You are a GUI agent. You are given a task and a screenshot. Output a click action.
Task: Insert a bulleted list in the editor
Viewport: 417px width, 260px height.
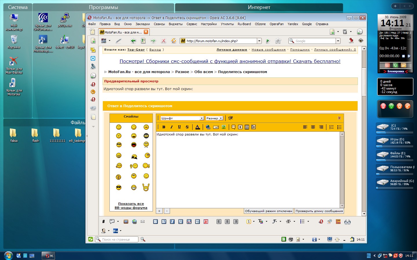click(339, 127)
